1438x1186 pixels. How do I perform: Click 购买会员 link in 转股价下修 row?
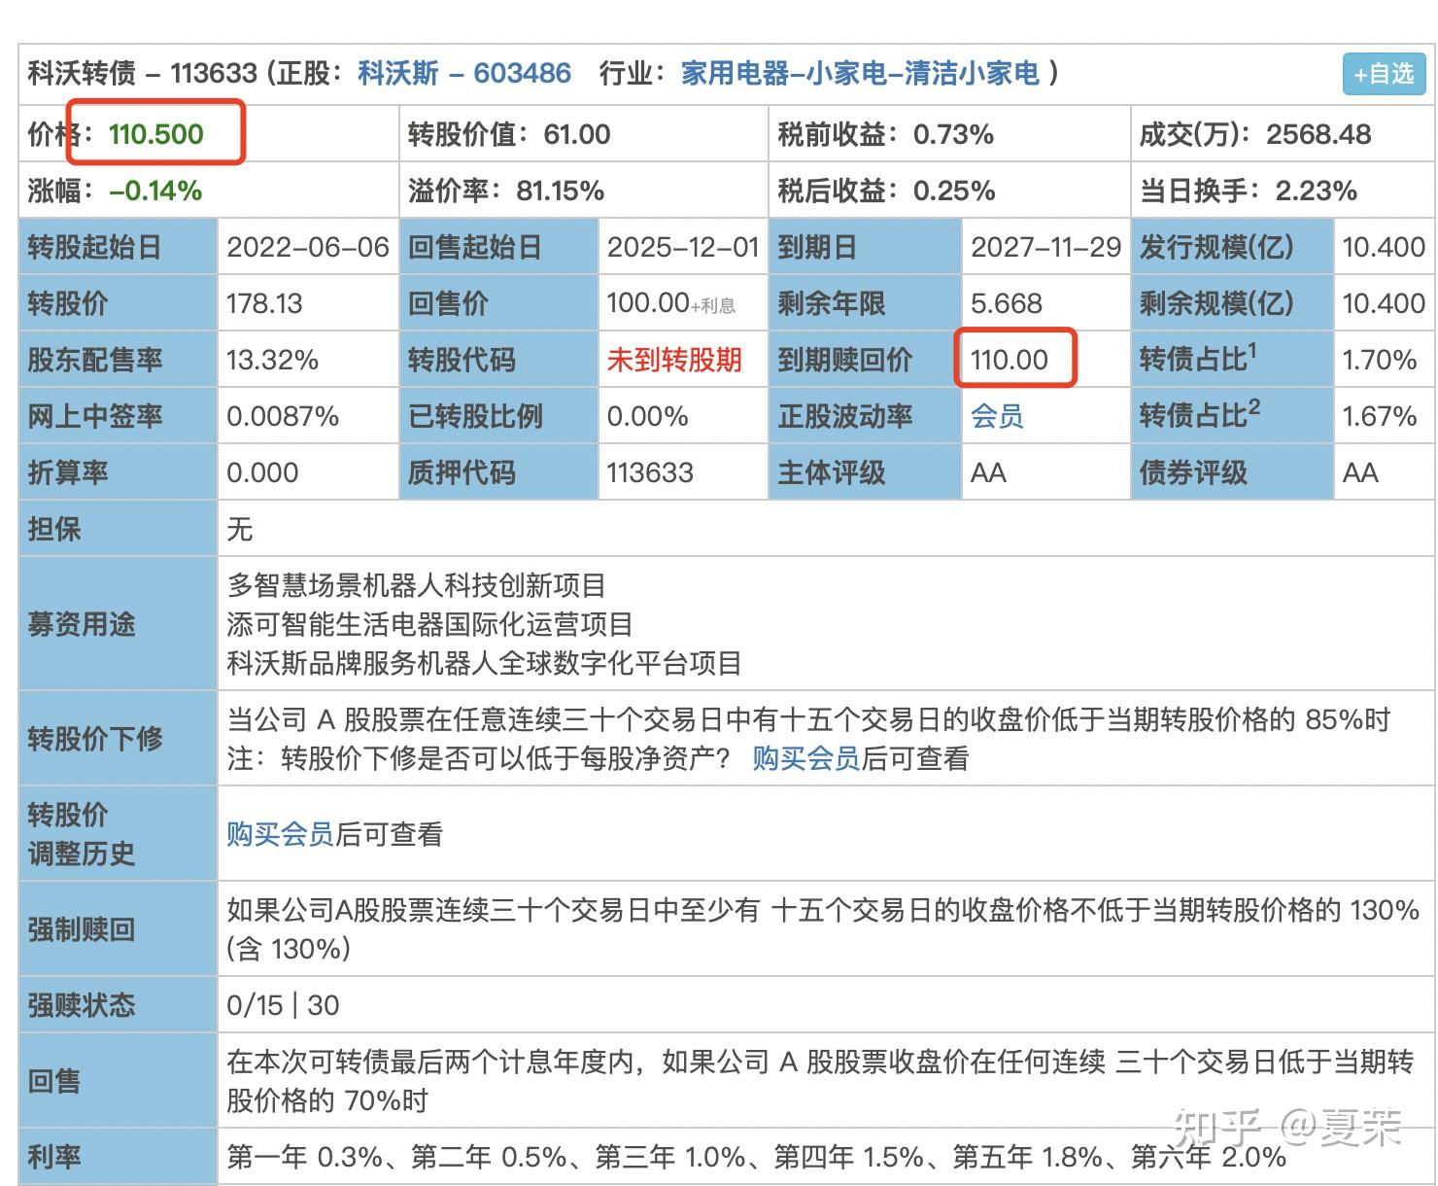tap(805, 758)
